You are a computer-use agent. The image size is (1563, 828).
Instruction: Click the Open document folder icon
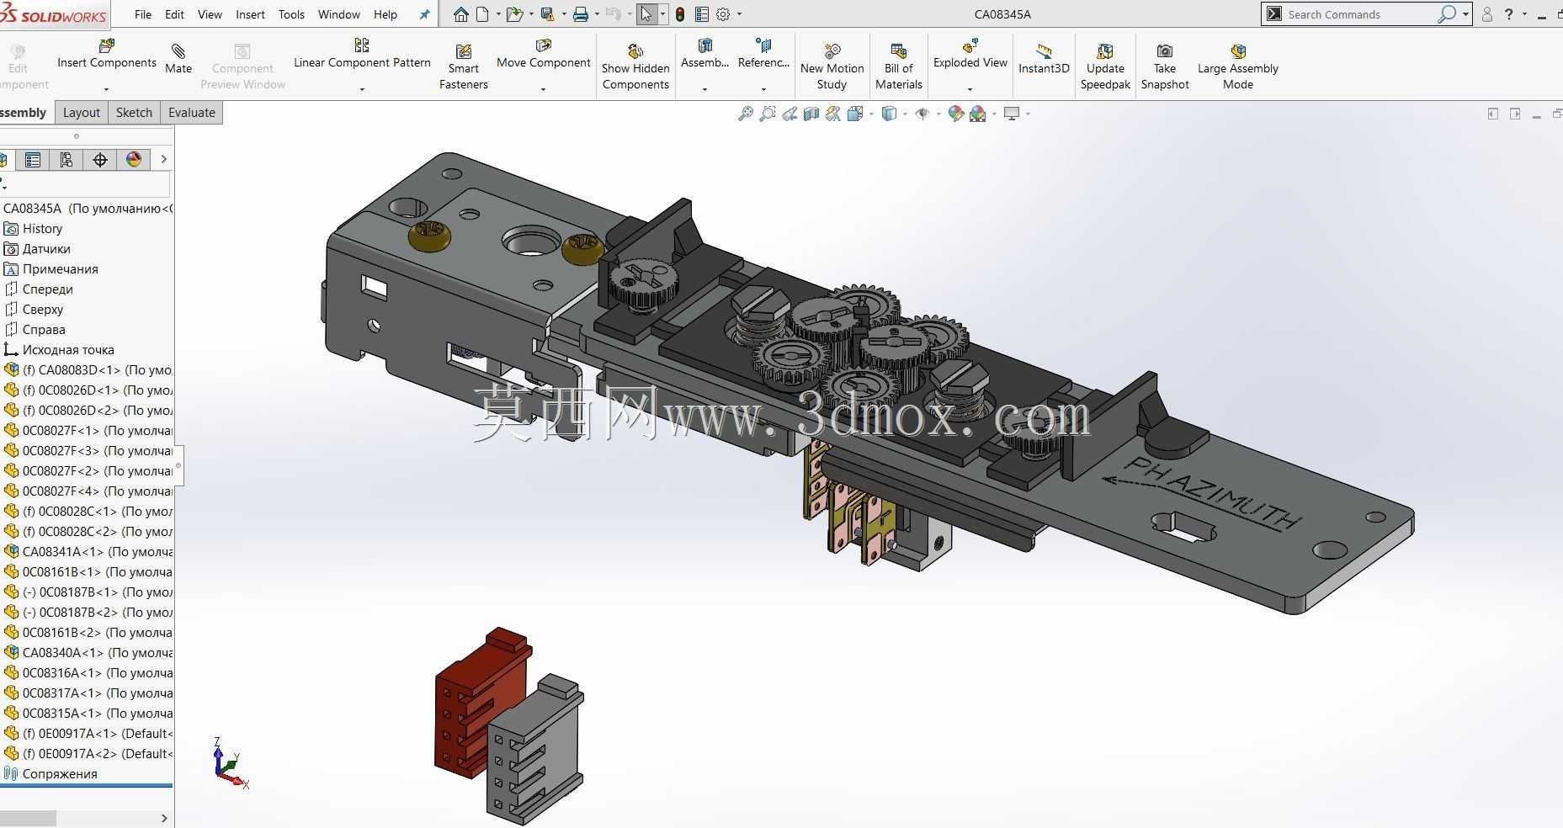tap(514, 14)
